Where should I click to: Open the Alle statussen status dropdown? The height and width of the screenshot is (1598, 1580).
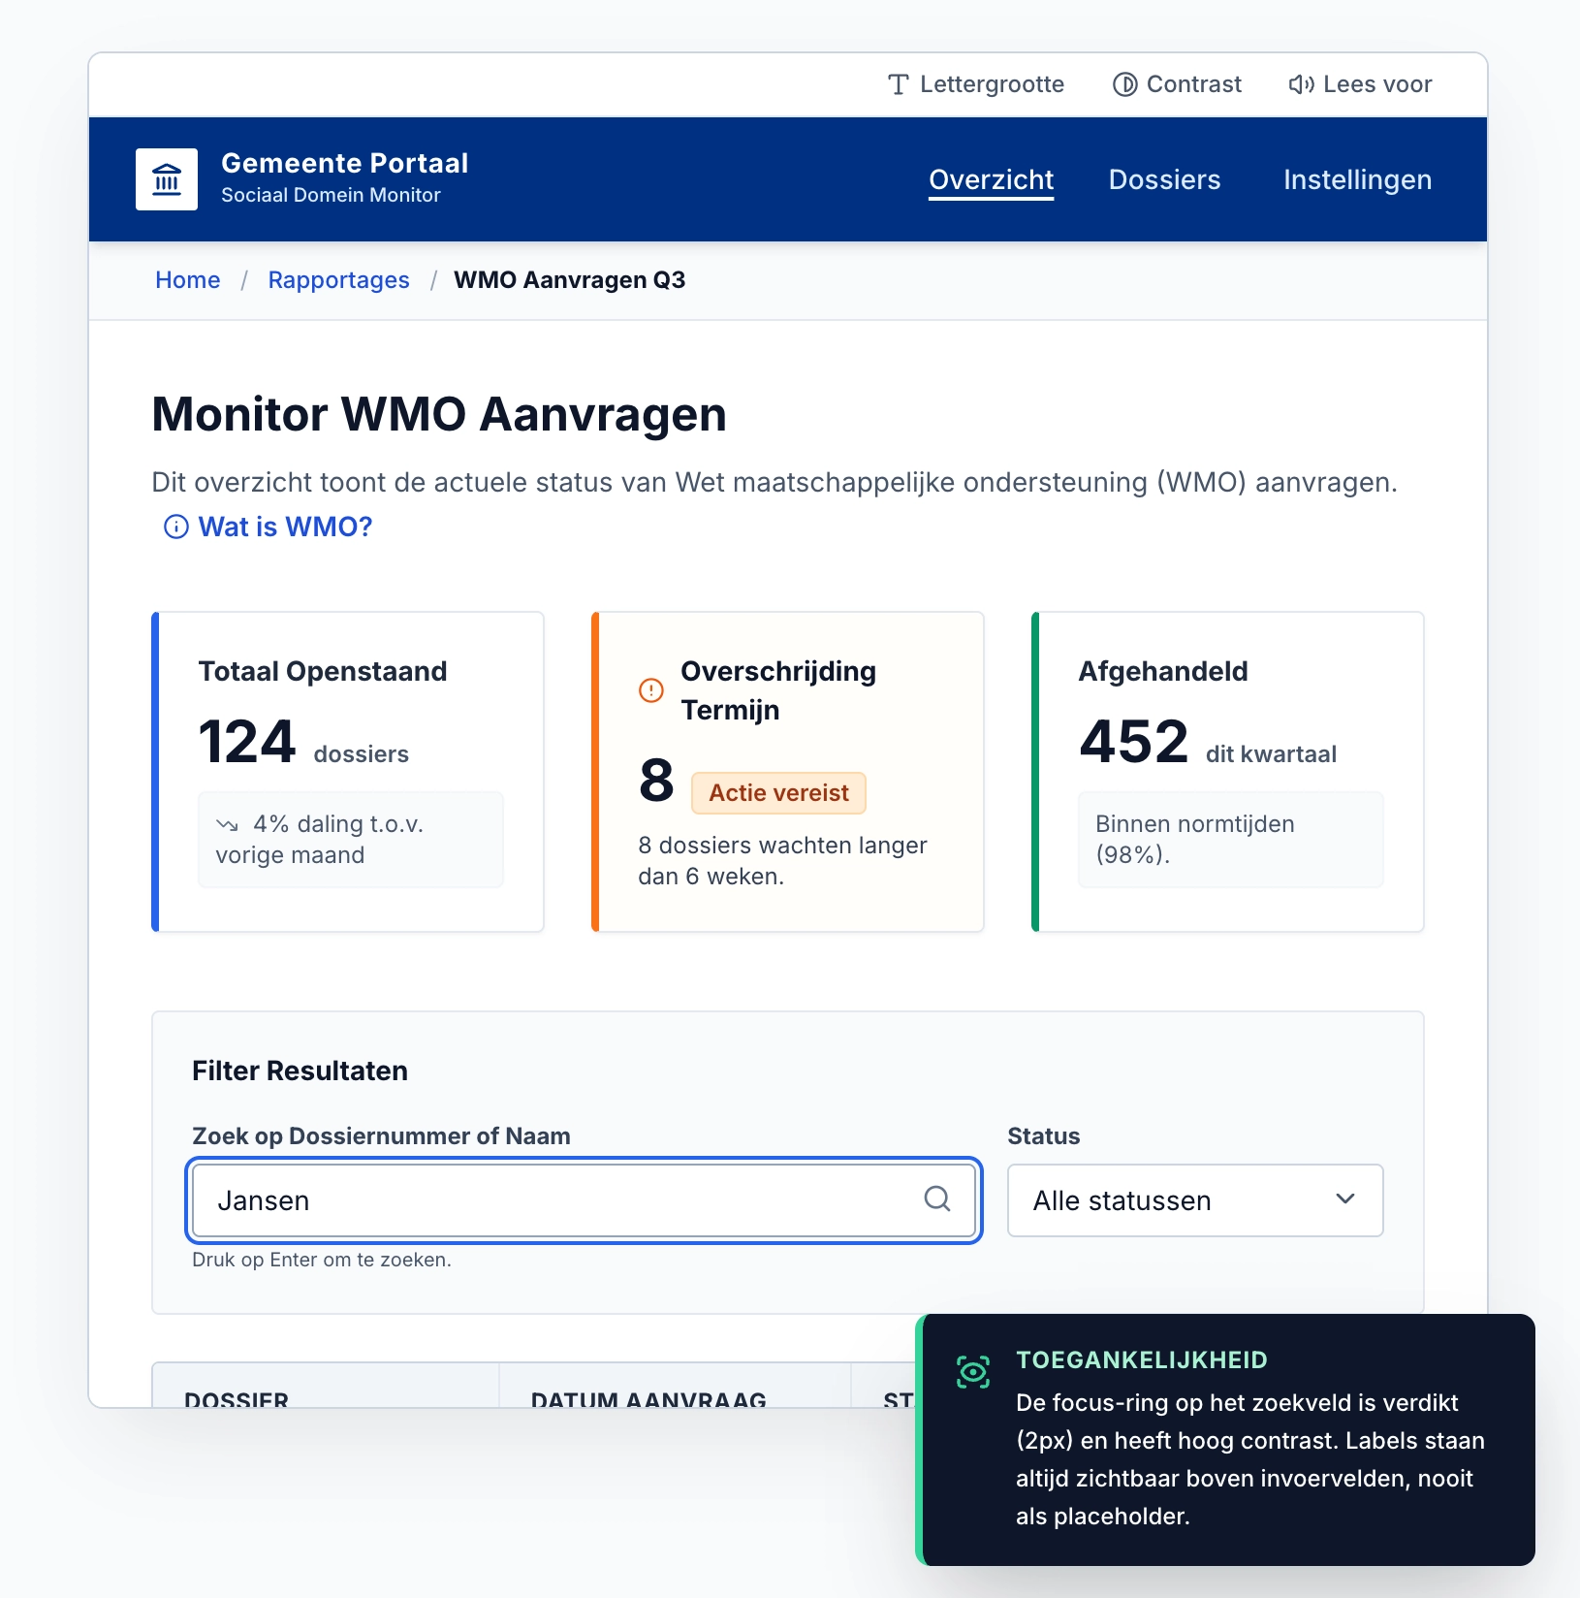pyautogui.click(x=1195, y=1200)
